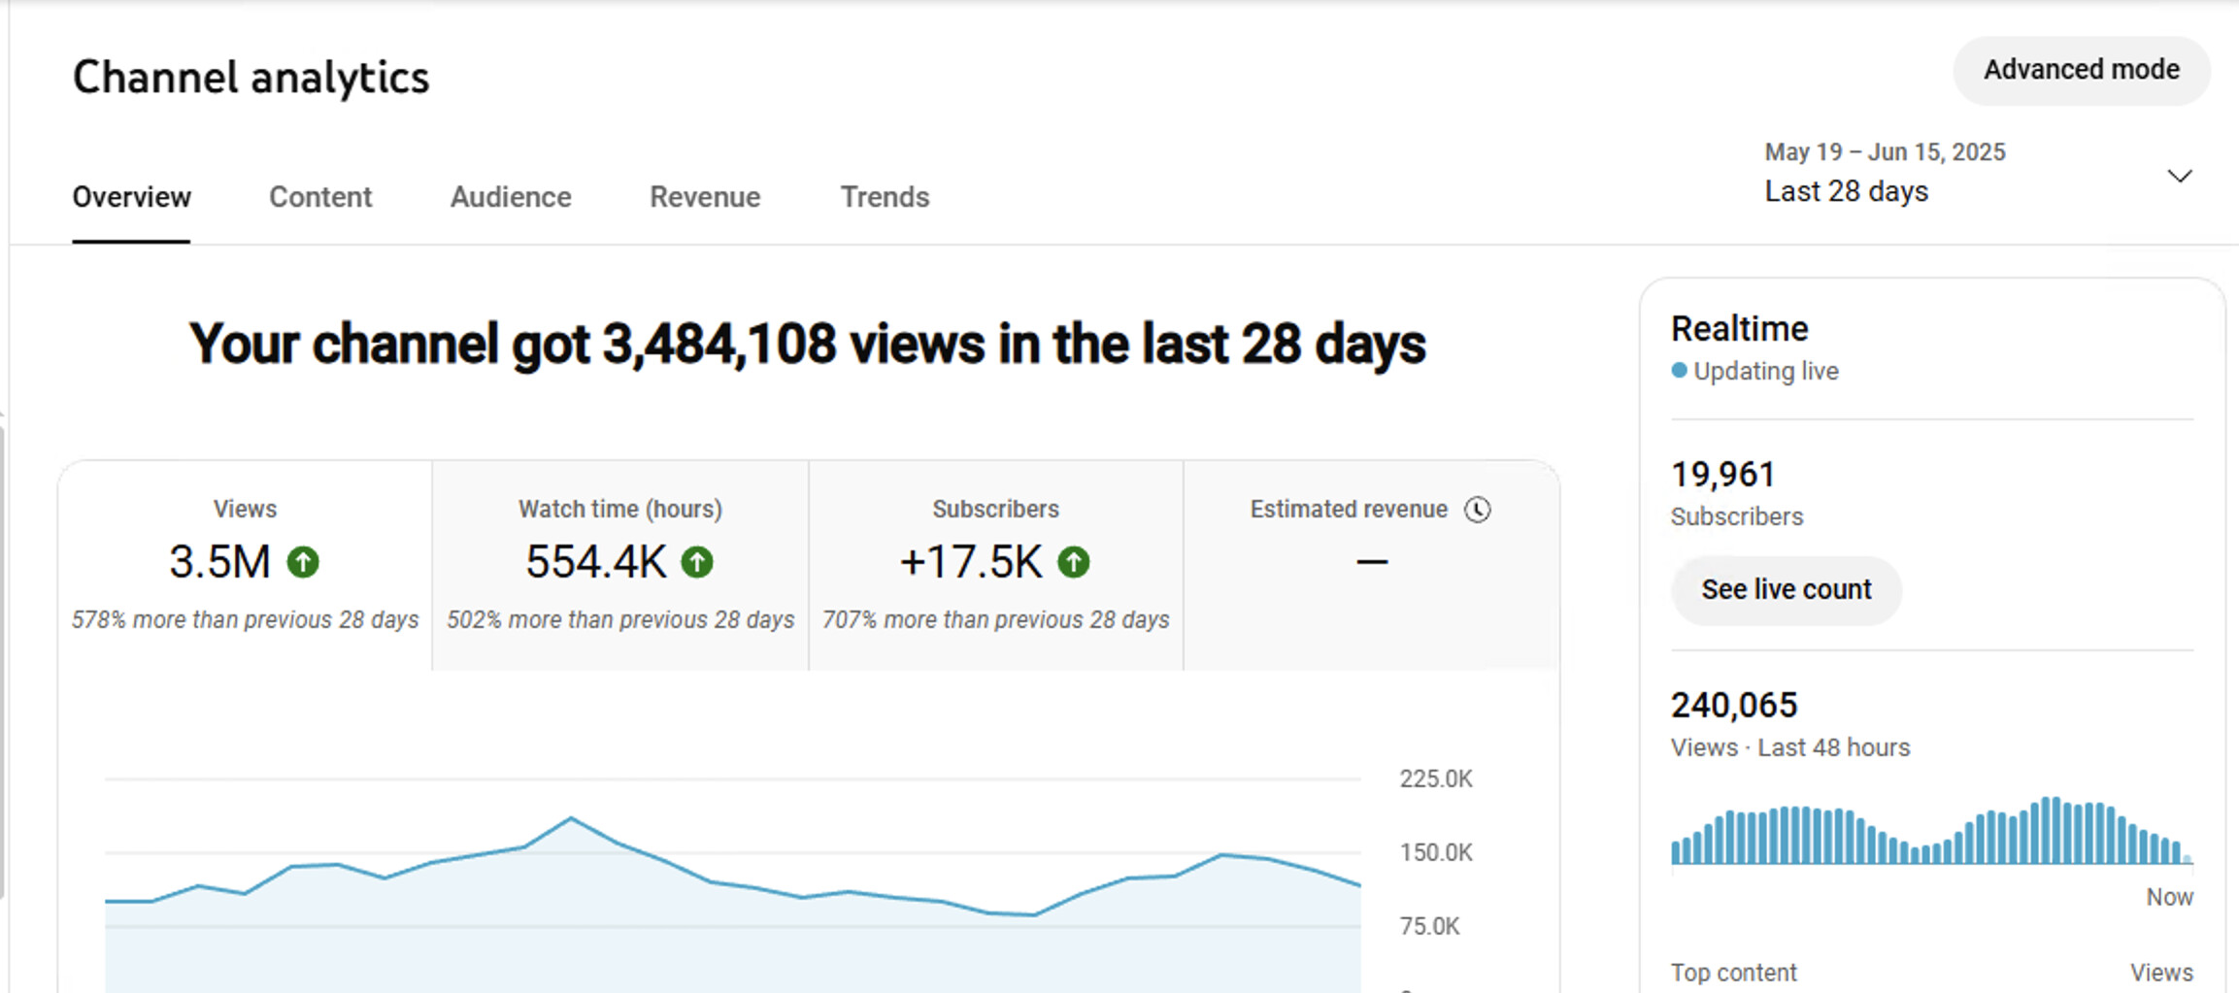Select the Watch time (hours) metric card
This screenshot has height=993, width=2239.
point(620,565)
